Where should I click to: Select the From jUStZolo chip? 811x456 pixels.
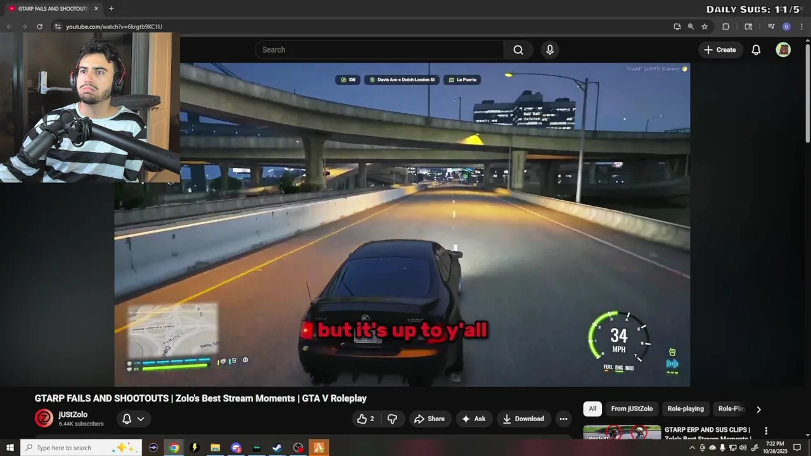[x=632, y=408]
